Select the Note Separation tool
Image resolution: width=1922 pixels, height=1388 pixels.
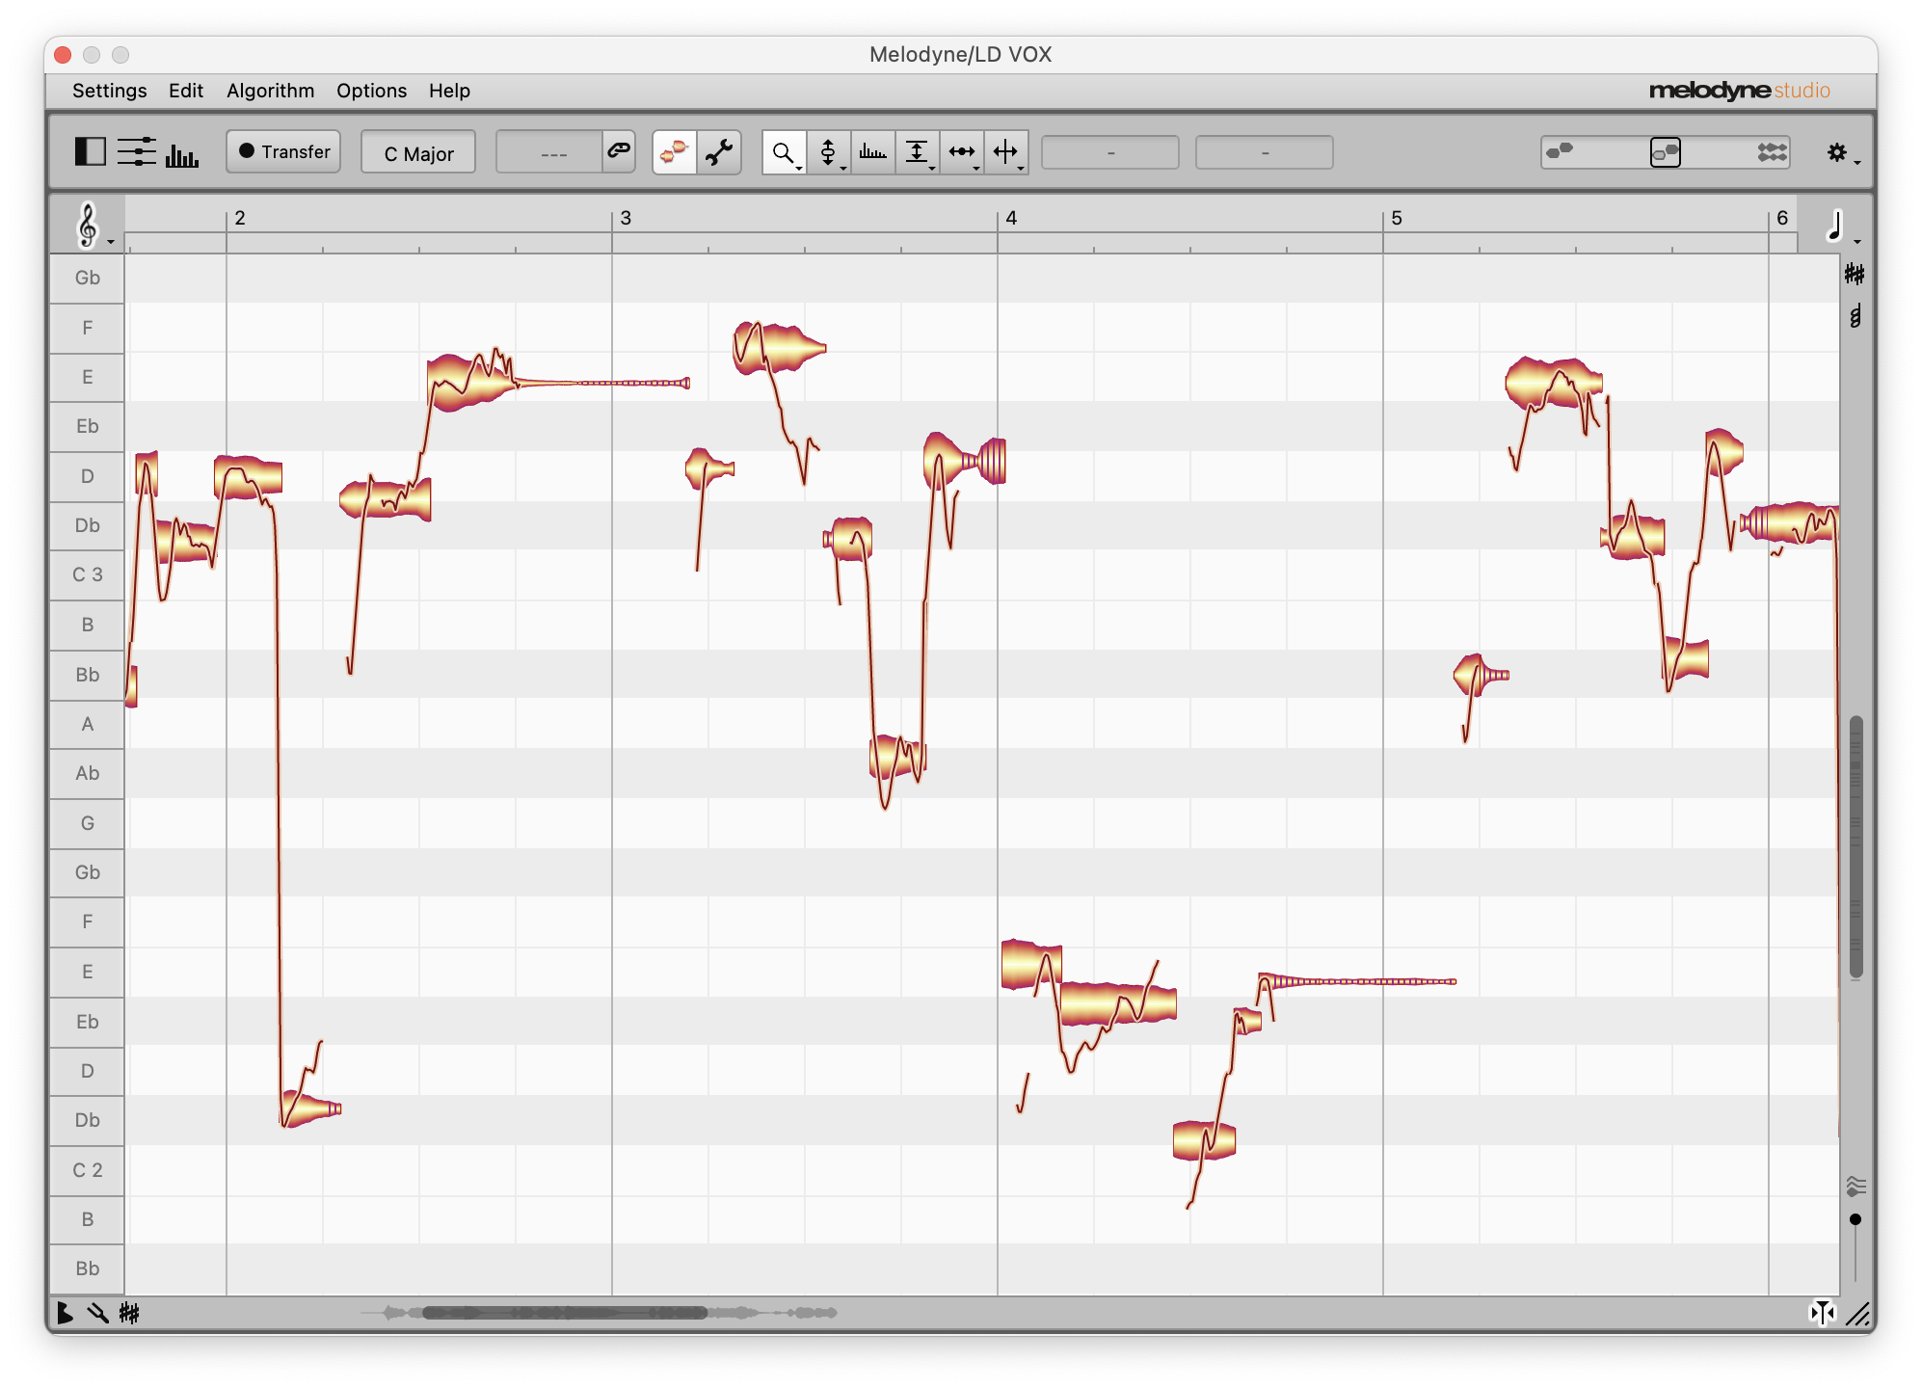(x=1005, y=152)
